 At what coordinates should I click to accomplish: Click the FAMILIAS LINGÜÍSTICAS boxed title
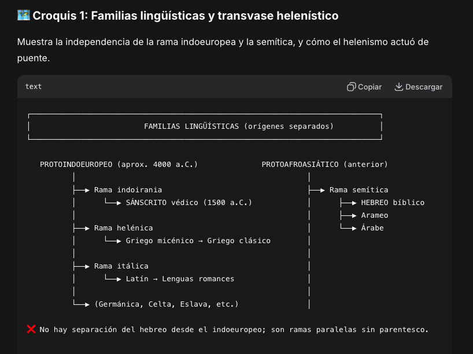click(x=239, y=126)
